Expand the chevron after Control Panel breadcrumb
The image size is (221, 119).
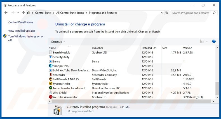[x=54, y=13]
